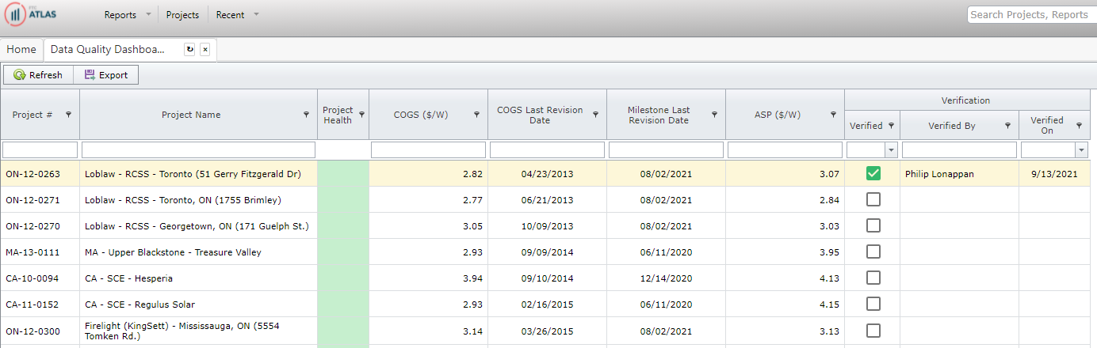This screenshot has height=348, width=1097.
Task: Click the filter icon on Project Health column
Action: [x=361, y=115]
